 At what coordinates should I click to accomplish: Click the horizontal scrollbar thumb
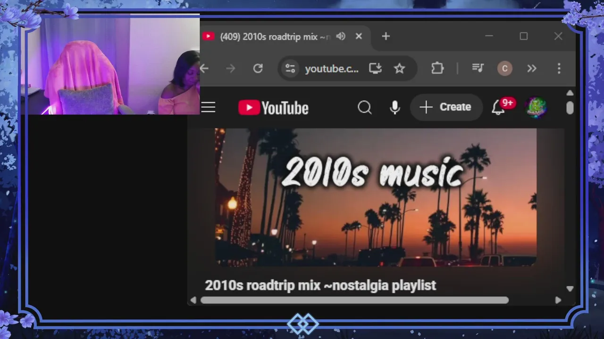pyautogui.click(x=354, y=300)
